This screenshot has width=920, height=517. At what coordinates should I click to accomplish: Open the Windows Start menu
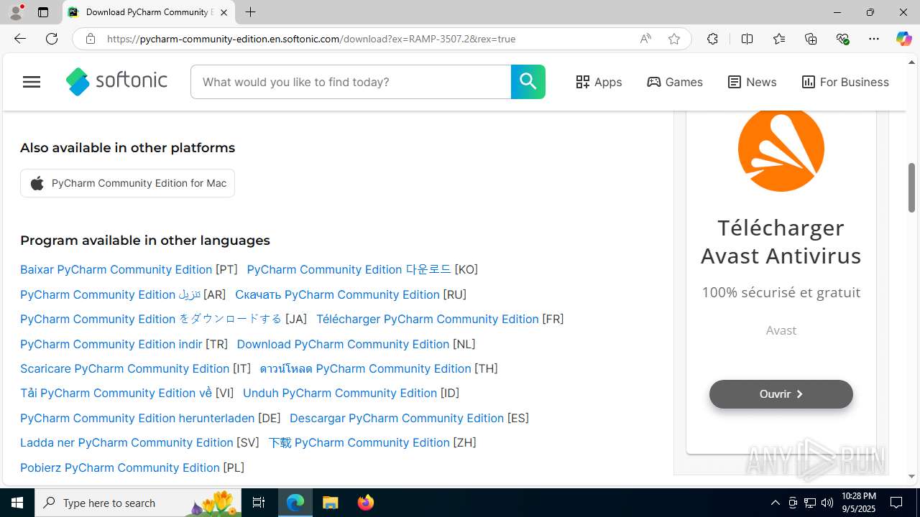(17, 503)
